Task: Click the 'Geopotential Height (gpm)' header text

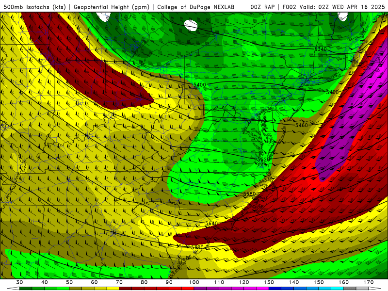Action: coord(112,7)
